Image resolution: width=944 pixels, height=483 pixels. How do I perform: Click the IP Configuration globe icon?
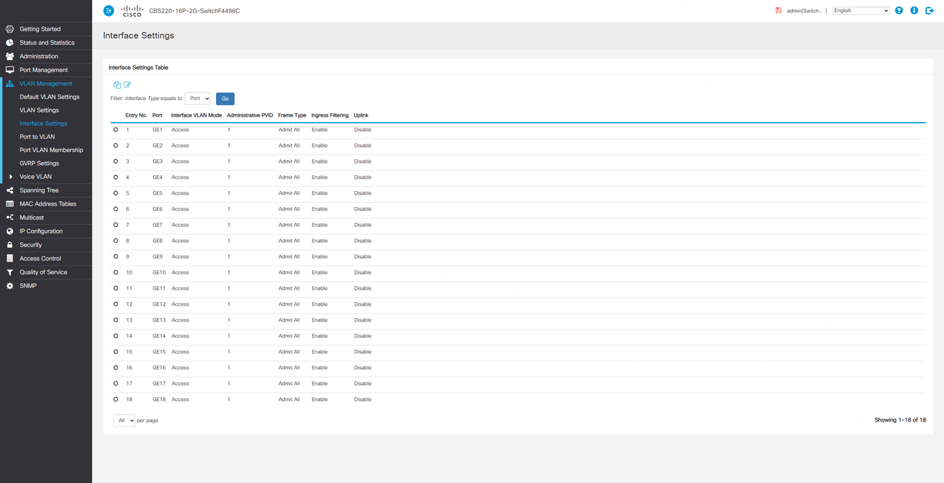click(x=10, y=231)
